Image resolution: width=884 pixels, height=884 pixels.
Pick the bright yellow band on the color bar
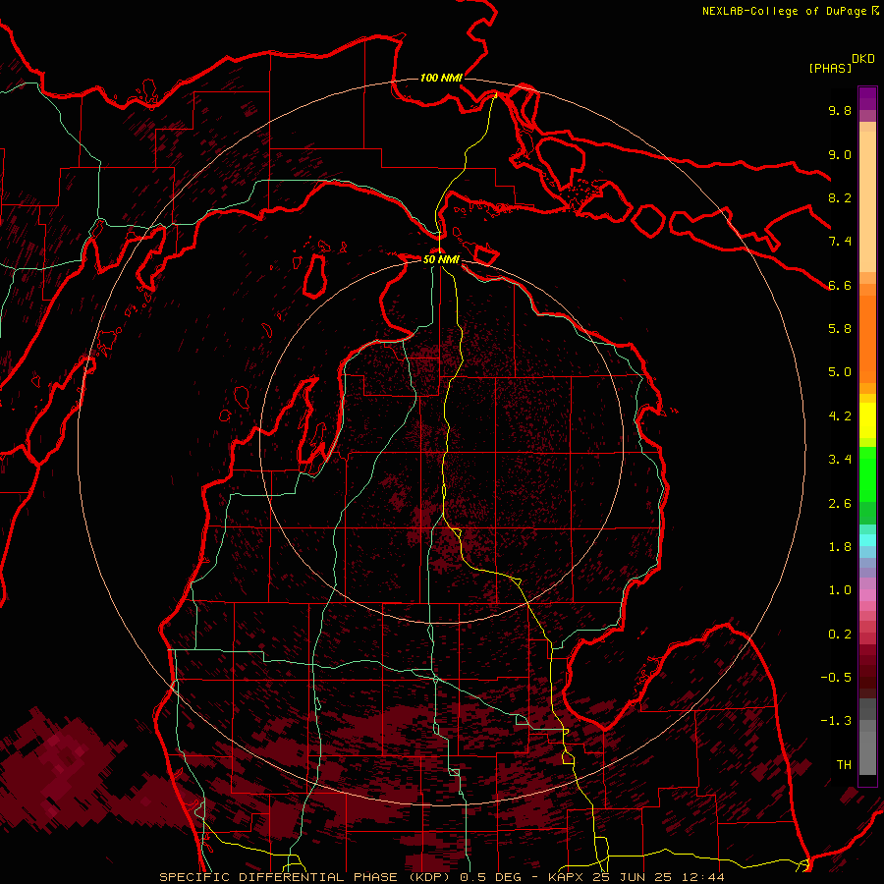point(867,420)
